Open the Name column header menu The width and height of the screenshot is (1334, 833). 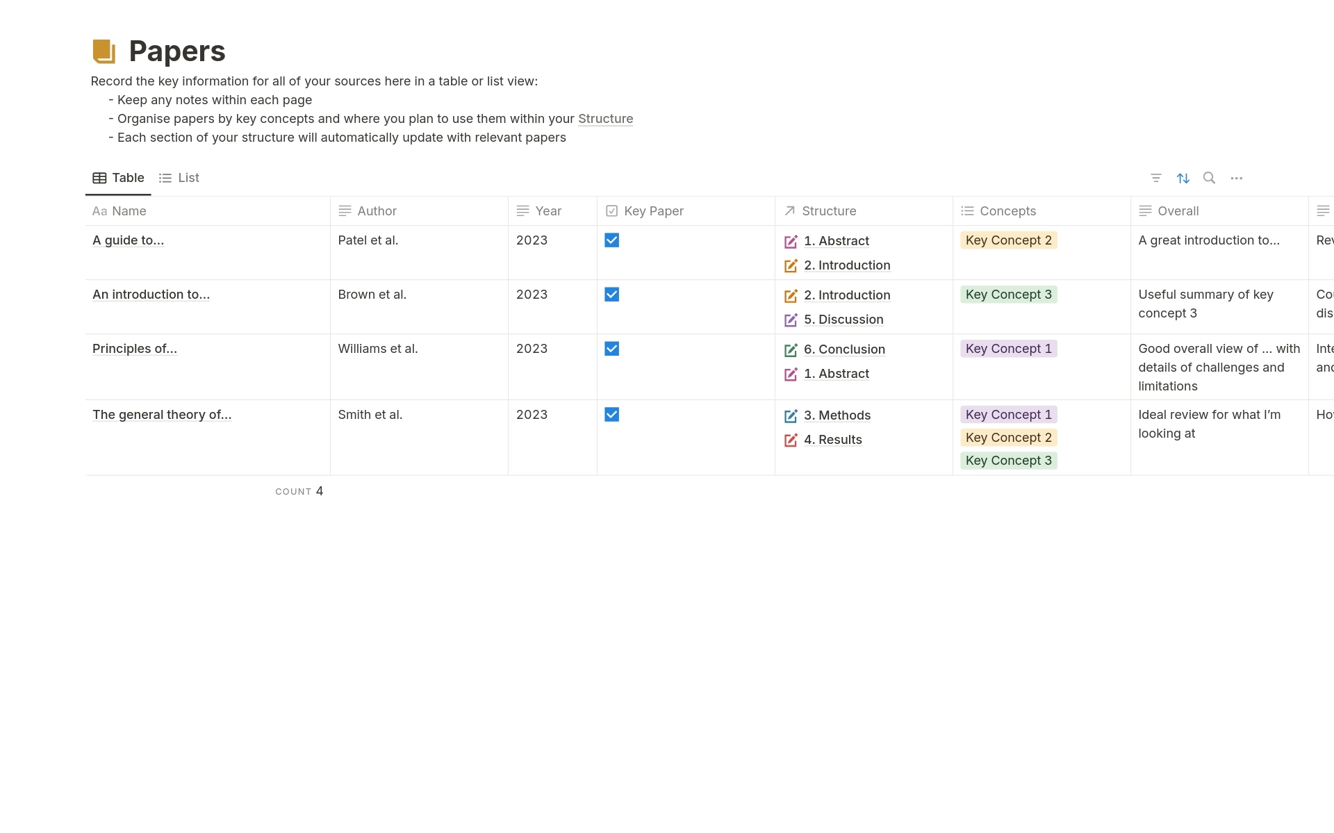208,211
